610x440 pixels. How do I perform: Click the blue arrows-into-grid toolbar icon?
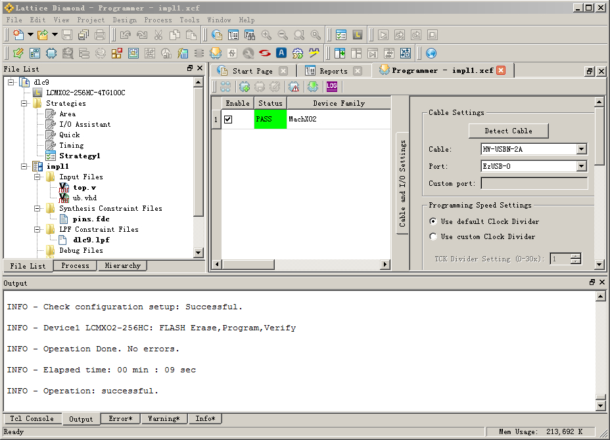(406, 53)
